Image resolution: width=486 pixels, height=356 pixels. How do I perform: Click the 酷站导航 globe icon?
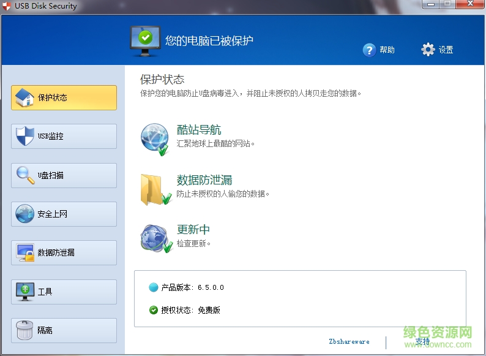point(155,139)
